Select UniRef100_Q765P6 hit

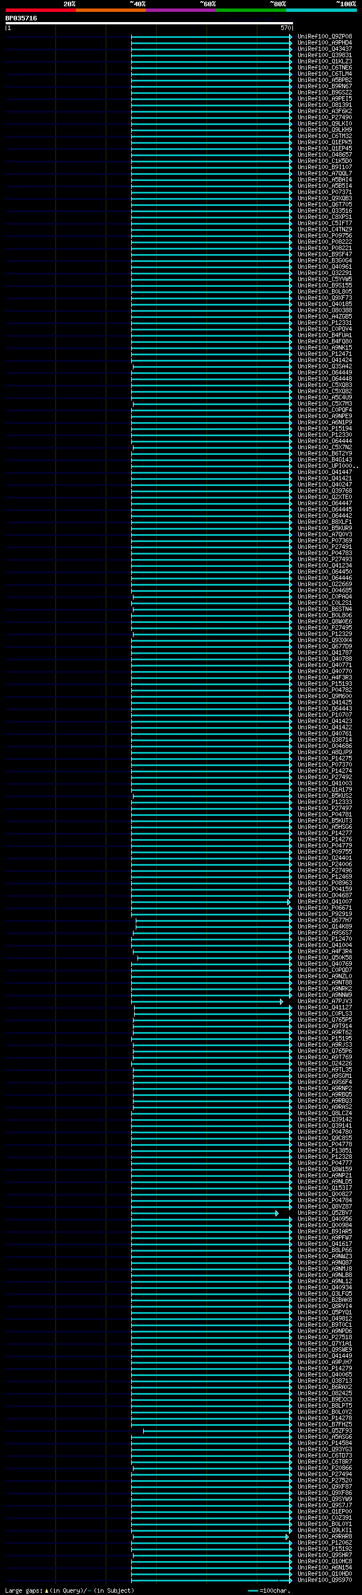point(325,1051)
